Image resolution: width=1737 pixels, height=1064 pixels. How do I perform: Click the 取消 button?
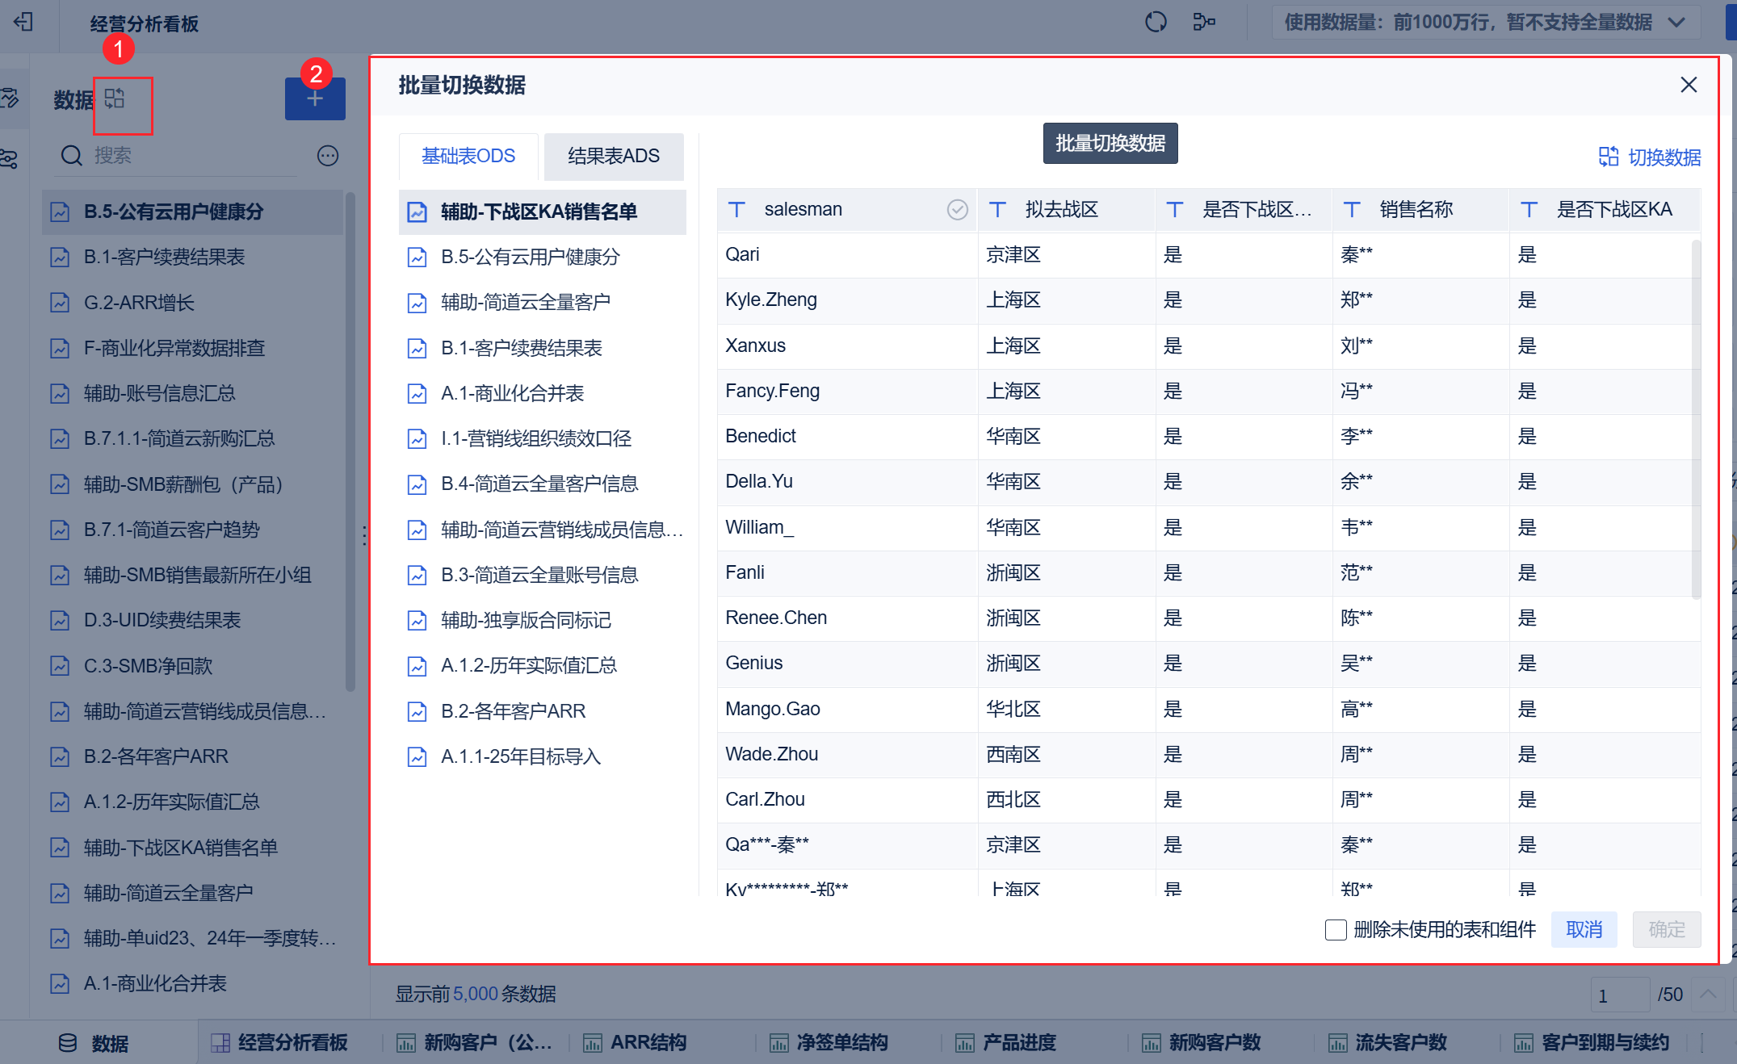1584,930
